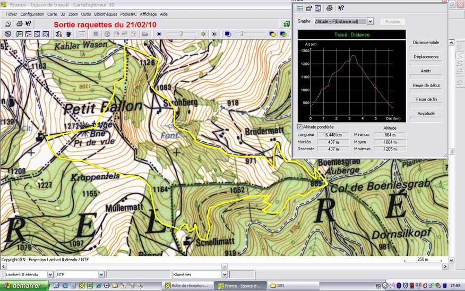
Task: Click the map sheet icon starting second toolbar
Action: [x=8, y=34]
